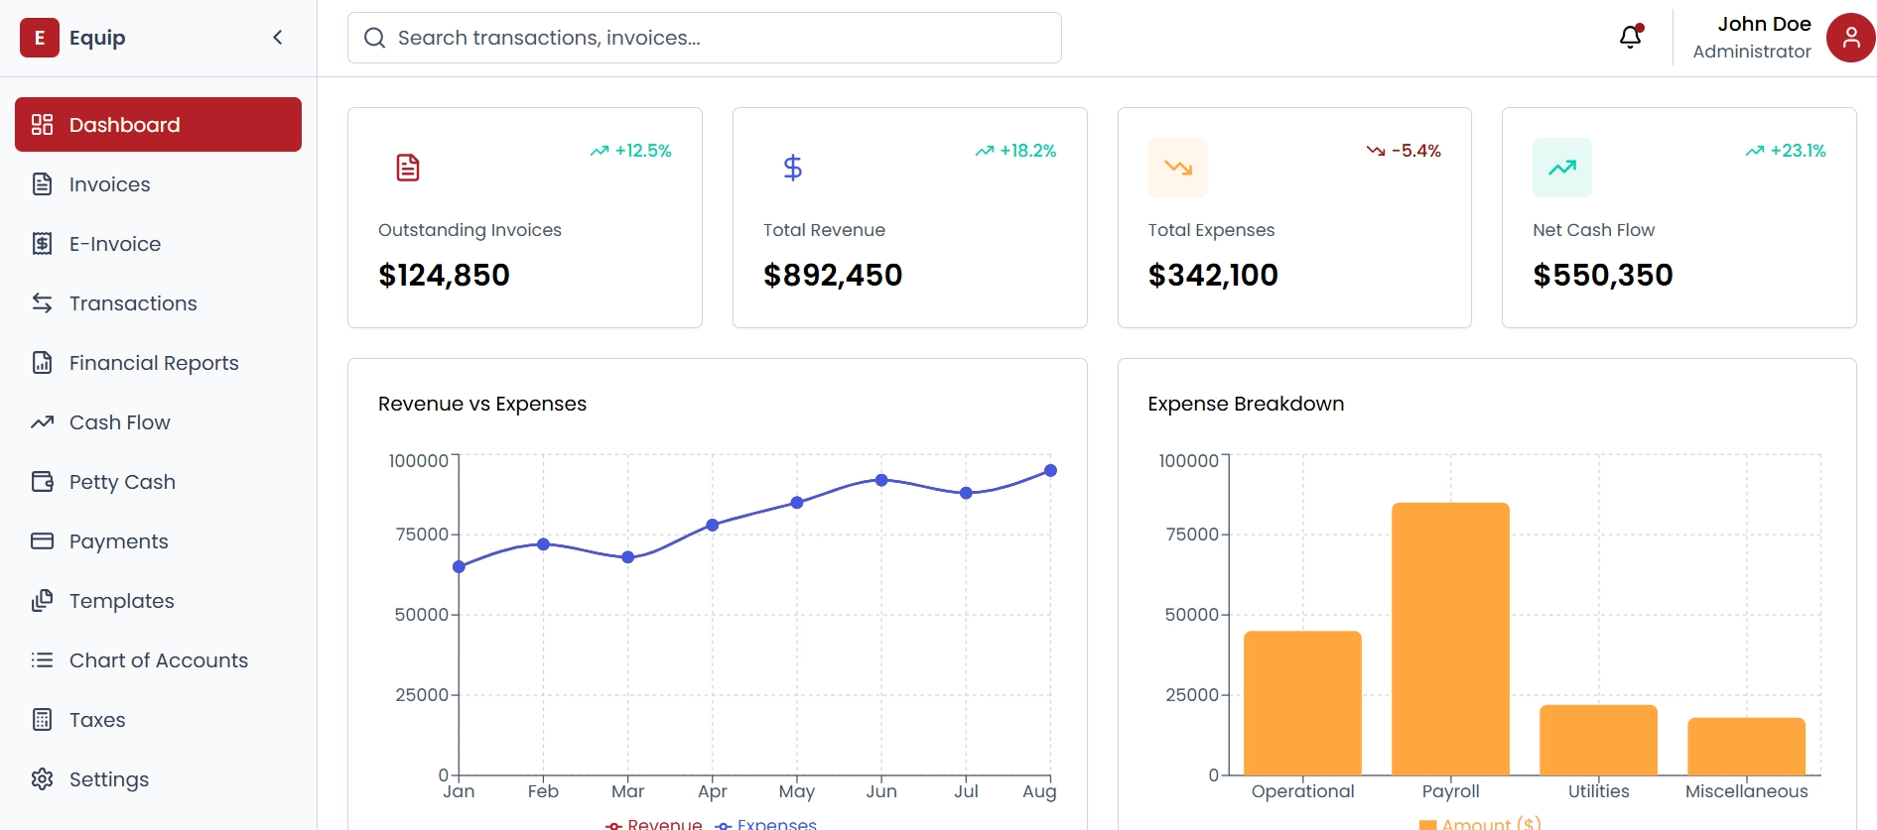Viewport: 1877px width, 830px height.
Task: Click the Outstanding Invoices document icon
Action: [408, 168]
